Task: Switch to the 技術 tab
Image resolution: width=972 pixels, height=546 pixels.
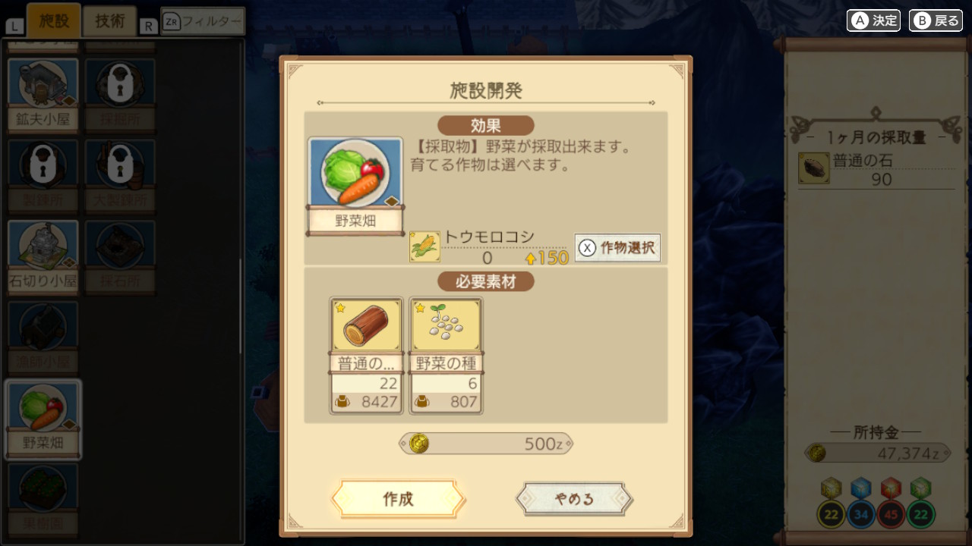Action: pyautogui.click(x=110, y=21)
